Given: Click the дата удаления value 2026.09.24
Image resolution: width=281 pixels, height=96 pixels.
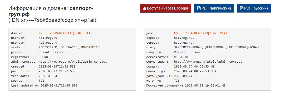Looking at the screenshot, I should point(183,76).
